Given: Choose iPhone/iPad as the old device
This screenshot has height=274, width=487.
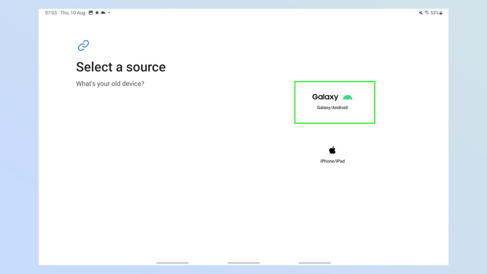Looking at the screenshot, I should [x=332, y=154].
